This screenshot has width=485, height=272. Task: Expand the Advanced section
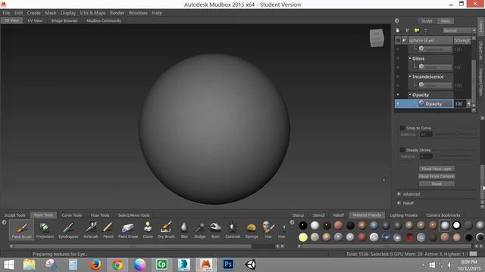pyautogui.click(x=399, y=194)
